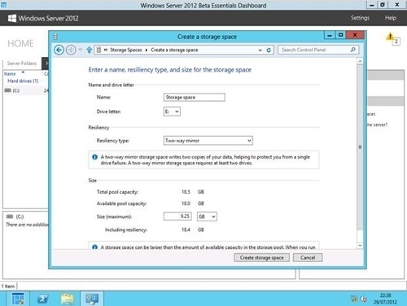Open the Resiliency type dropdown
Screen dimensions: 407x306
[208, 141]
